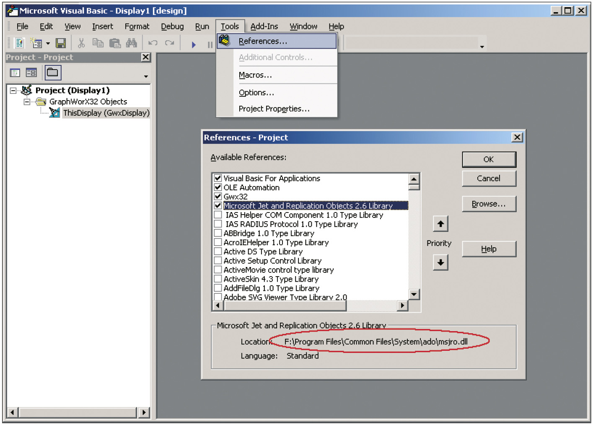Move reference priority up with arrow button
The image size is (593, 425).
440,224
